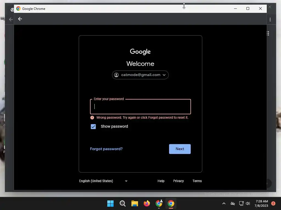The width and height of the screenshot is (281, 210).
Task: Launch File Explorer from taskbar
Action: (x=134, y=203)
